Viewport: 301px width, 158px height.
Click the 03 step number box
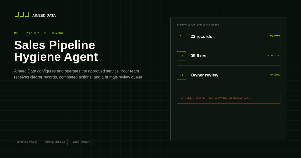(181, 75)
